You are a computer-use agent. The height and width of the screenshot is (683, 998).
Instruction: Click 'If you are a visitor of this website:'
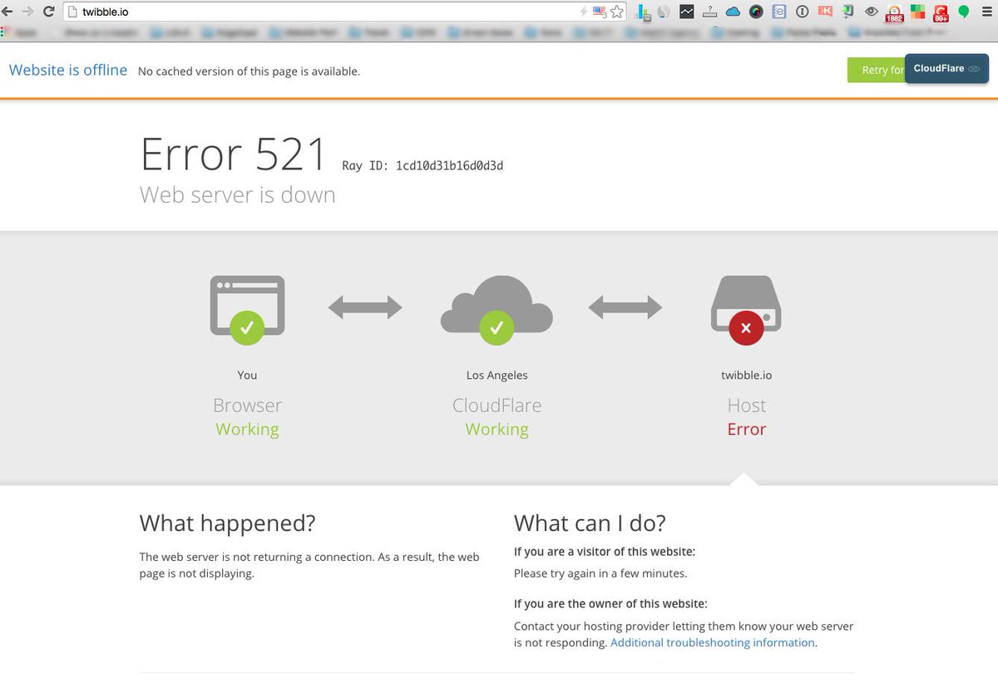tap(605, 551)
